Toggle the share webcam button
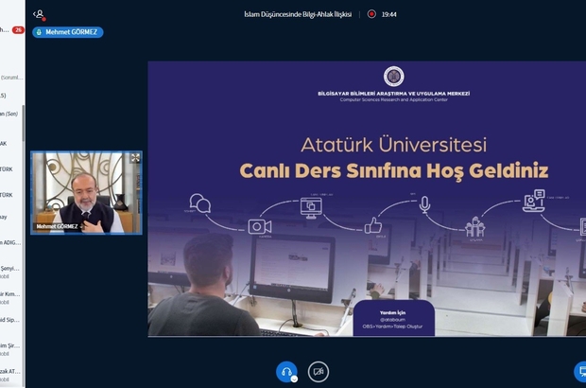Screen dimensions: 586x388 pyautogui.click(x=319, y=372)
